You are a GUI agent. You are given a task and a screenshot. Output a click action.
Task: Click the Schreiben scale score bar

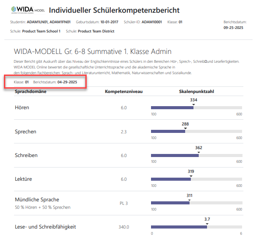pos(197,155)
